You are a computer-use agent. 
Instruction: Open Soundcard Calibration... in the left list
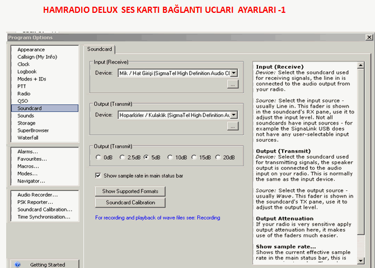[x=45, y=209]
